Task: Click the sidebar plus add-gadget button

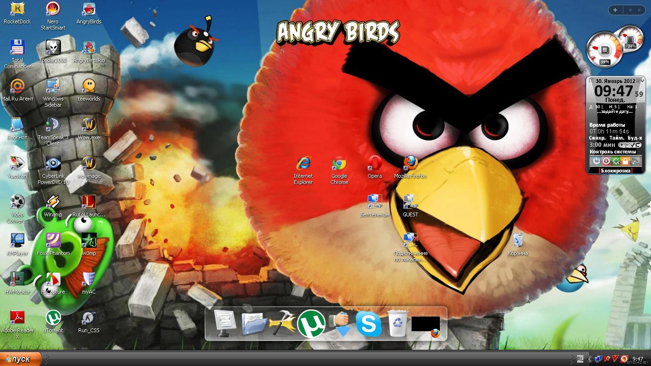Action: [615, 10]
